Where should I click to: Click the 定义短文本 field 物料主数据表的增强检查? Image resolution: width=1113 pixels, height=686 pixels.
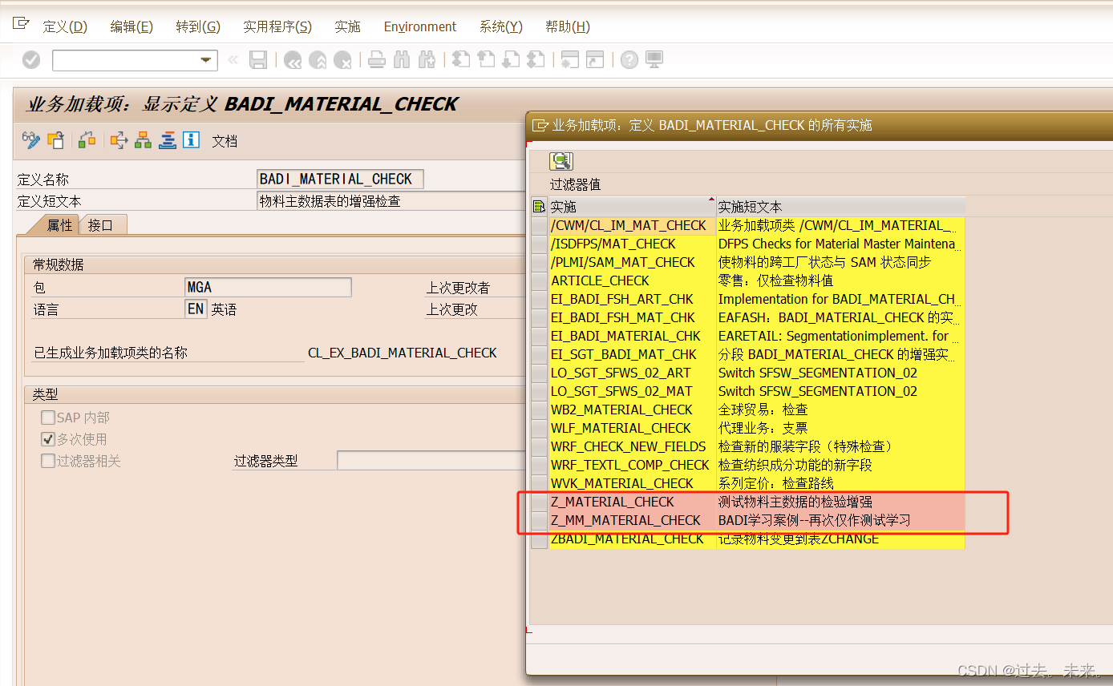pyautogui.click(x=390, y=201)
